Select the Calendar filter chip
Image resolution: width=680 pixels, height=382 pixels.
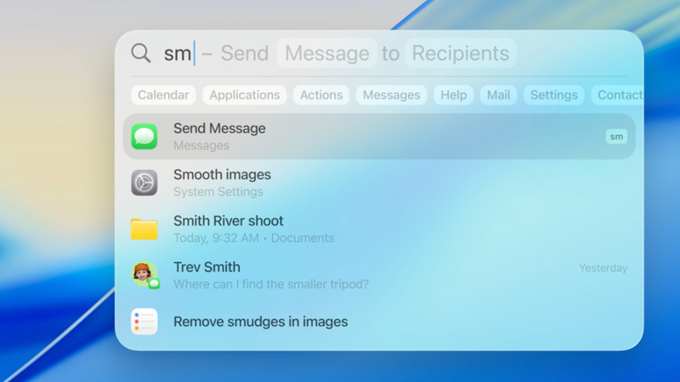pos(163,95)
